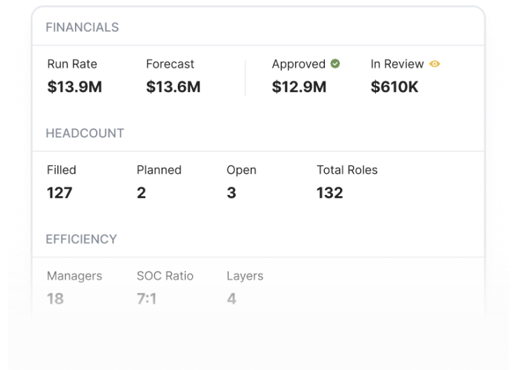Collapse the EFFICIENCY section header

click(x=81, y=239)
